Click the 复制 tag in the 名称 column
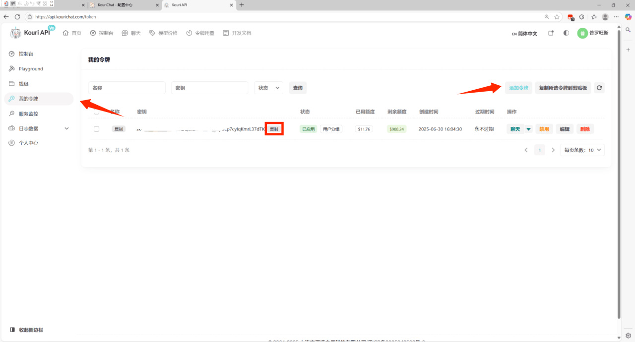The width and height of the screenshot is (635, 342). pyautogui.click(x=119, y=129)
